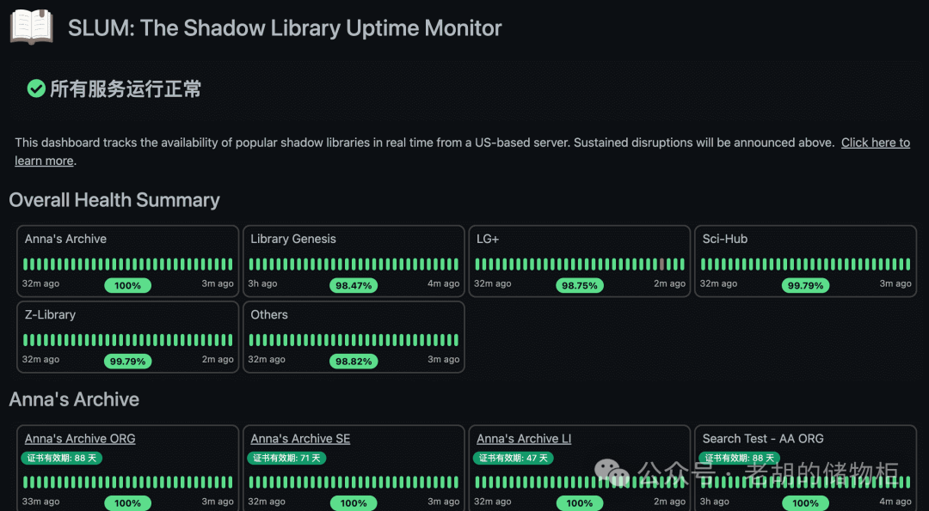This screenshot has width=929, height=511.
Task: Click the 88-day certificate badge under Anna's Archive ORG
Action: (62, 458)
